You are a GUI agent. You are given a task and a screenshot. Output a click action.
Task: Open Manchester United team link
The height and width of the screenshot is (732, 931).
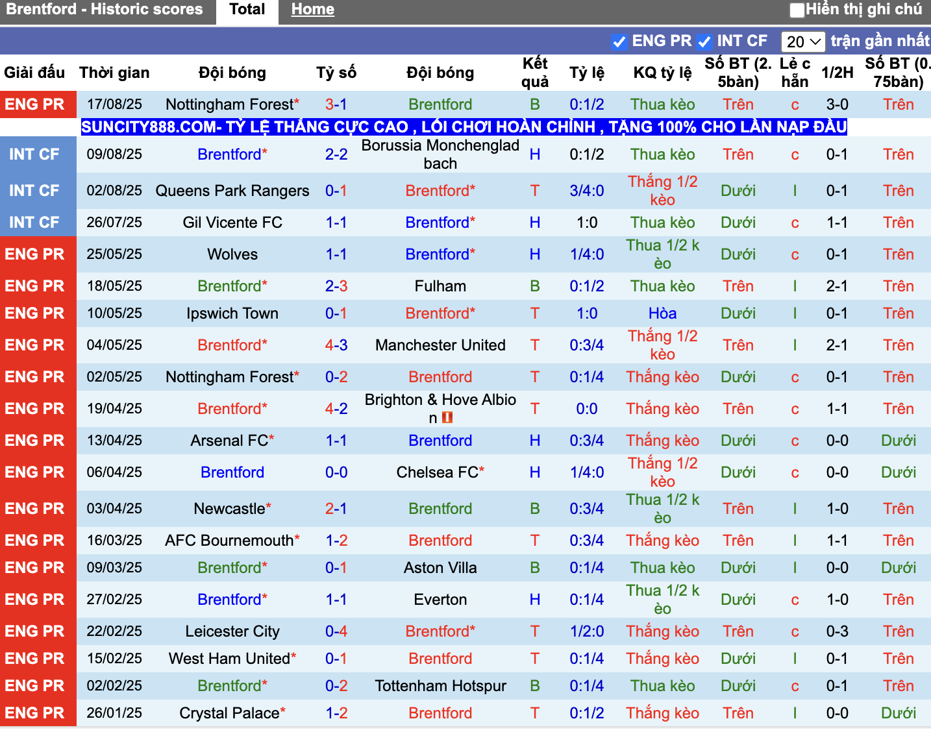click(x=440, y=345)
